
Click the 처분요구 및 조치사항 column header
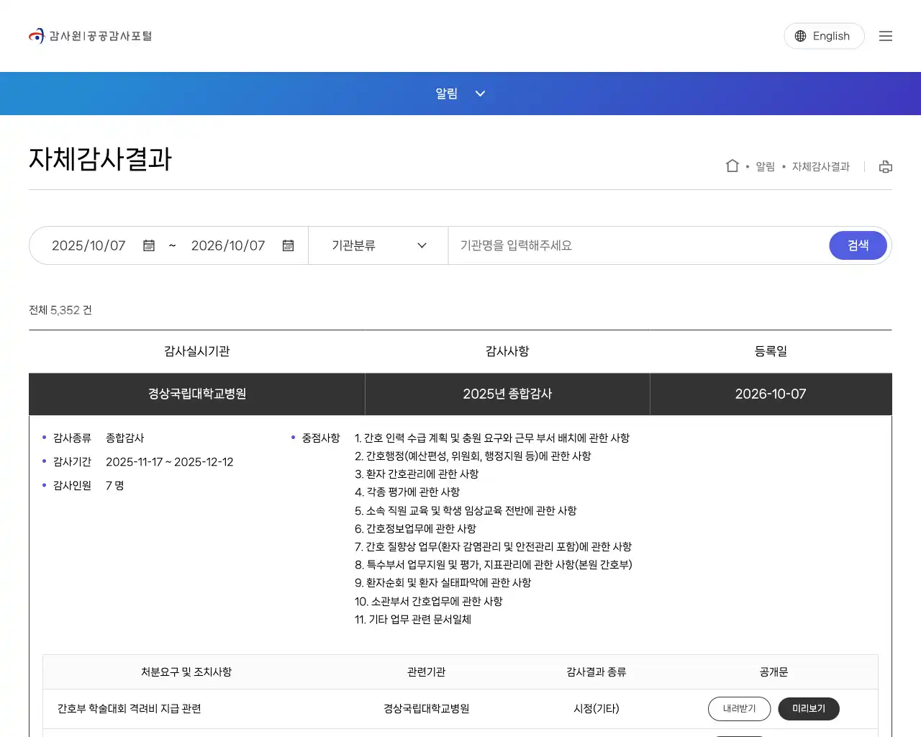(186, 672)
